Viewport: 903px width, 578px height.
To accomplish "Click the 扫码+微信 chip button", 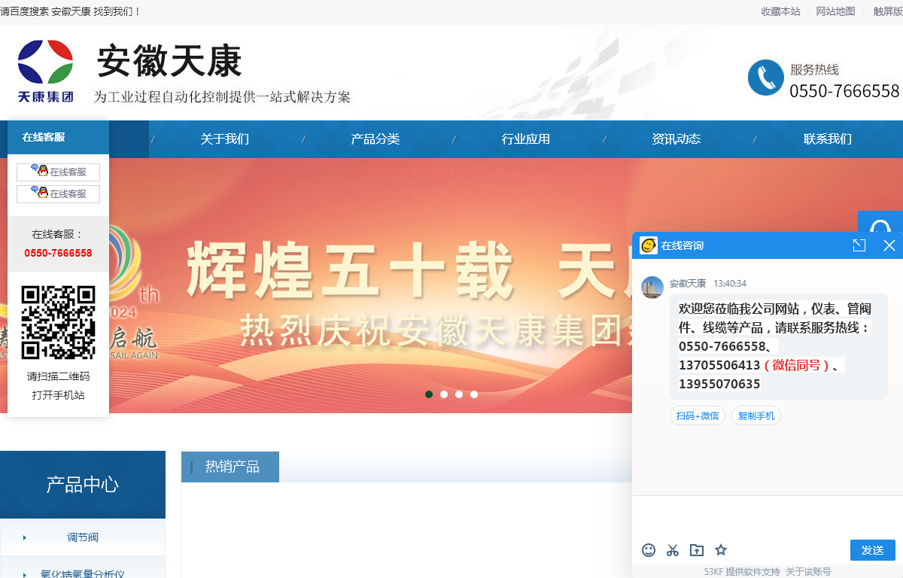I will pyautogui.click(x=697, y=415).
